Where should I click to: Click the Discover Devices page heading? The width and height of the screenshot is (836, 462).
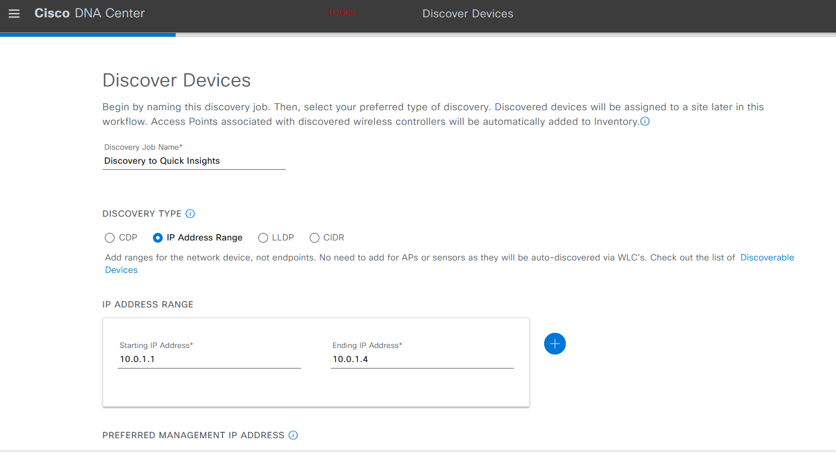click(177, 81)
